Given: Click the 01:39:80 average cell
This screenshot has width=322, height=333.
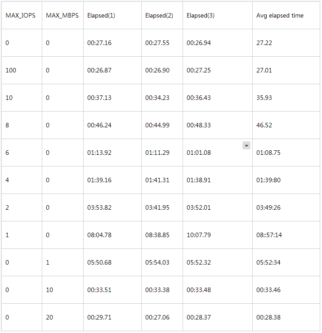Looking at the screenshot, I should pos(268,180).
